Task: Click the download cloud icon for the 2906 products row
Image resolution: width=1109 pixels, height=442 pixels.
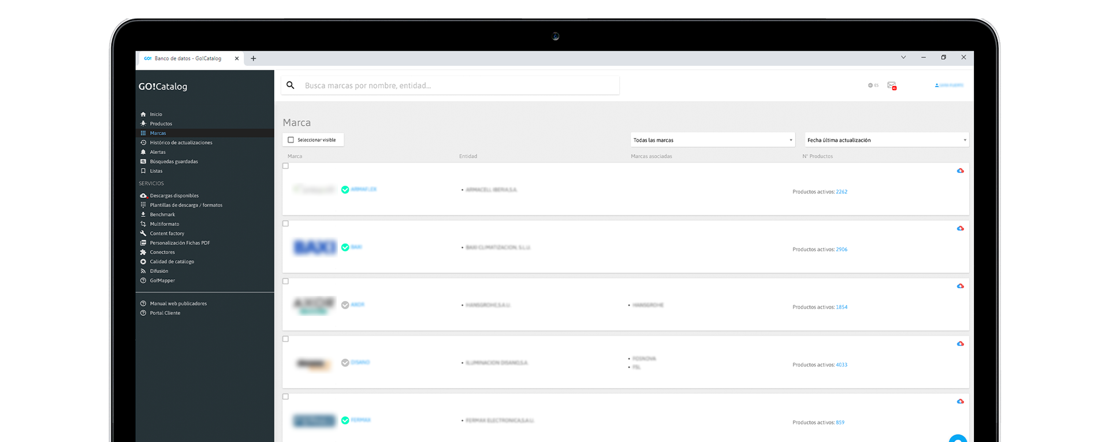Action: [x=960, y=229]
